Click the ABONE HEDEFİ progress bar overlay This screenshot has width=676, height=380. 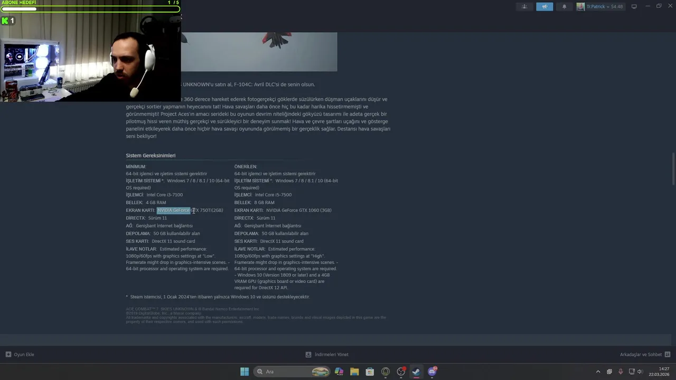(90, 9)
